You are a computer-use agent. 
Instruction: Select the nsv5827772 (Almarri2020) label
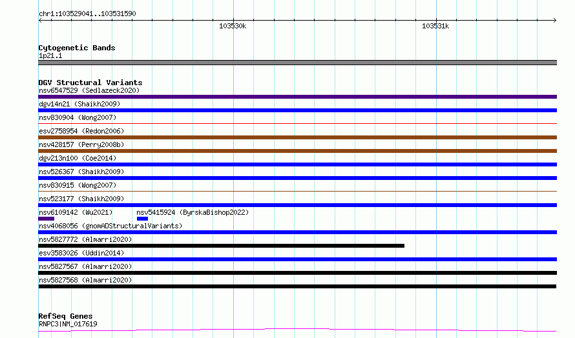coord(85,239)
